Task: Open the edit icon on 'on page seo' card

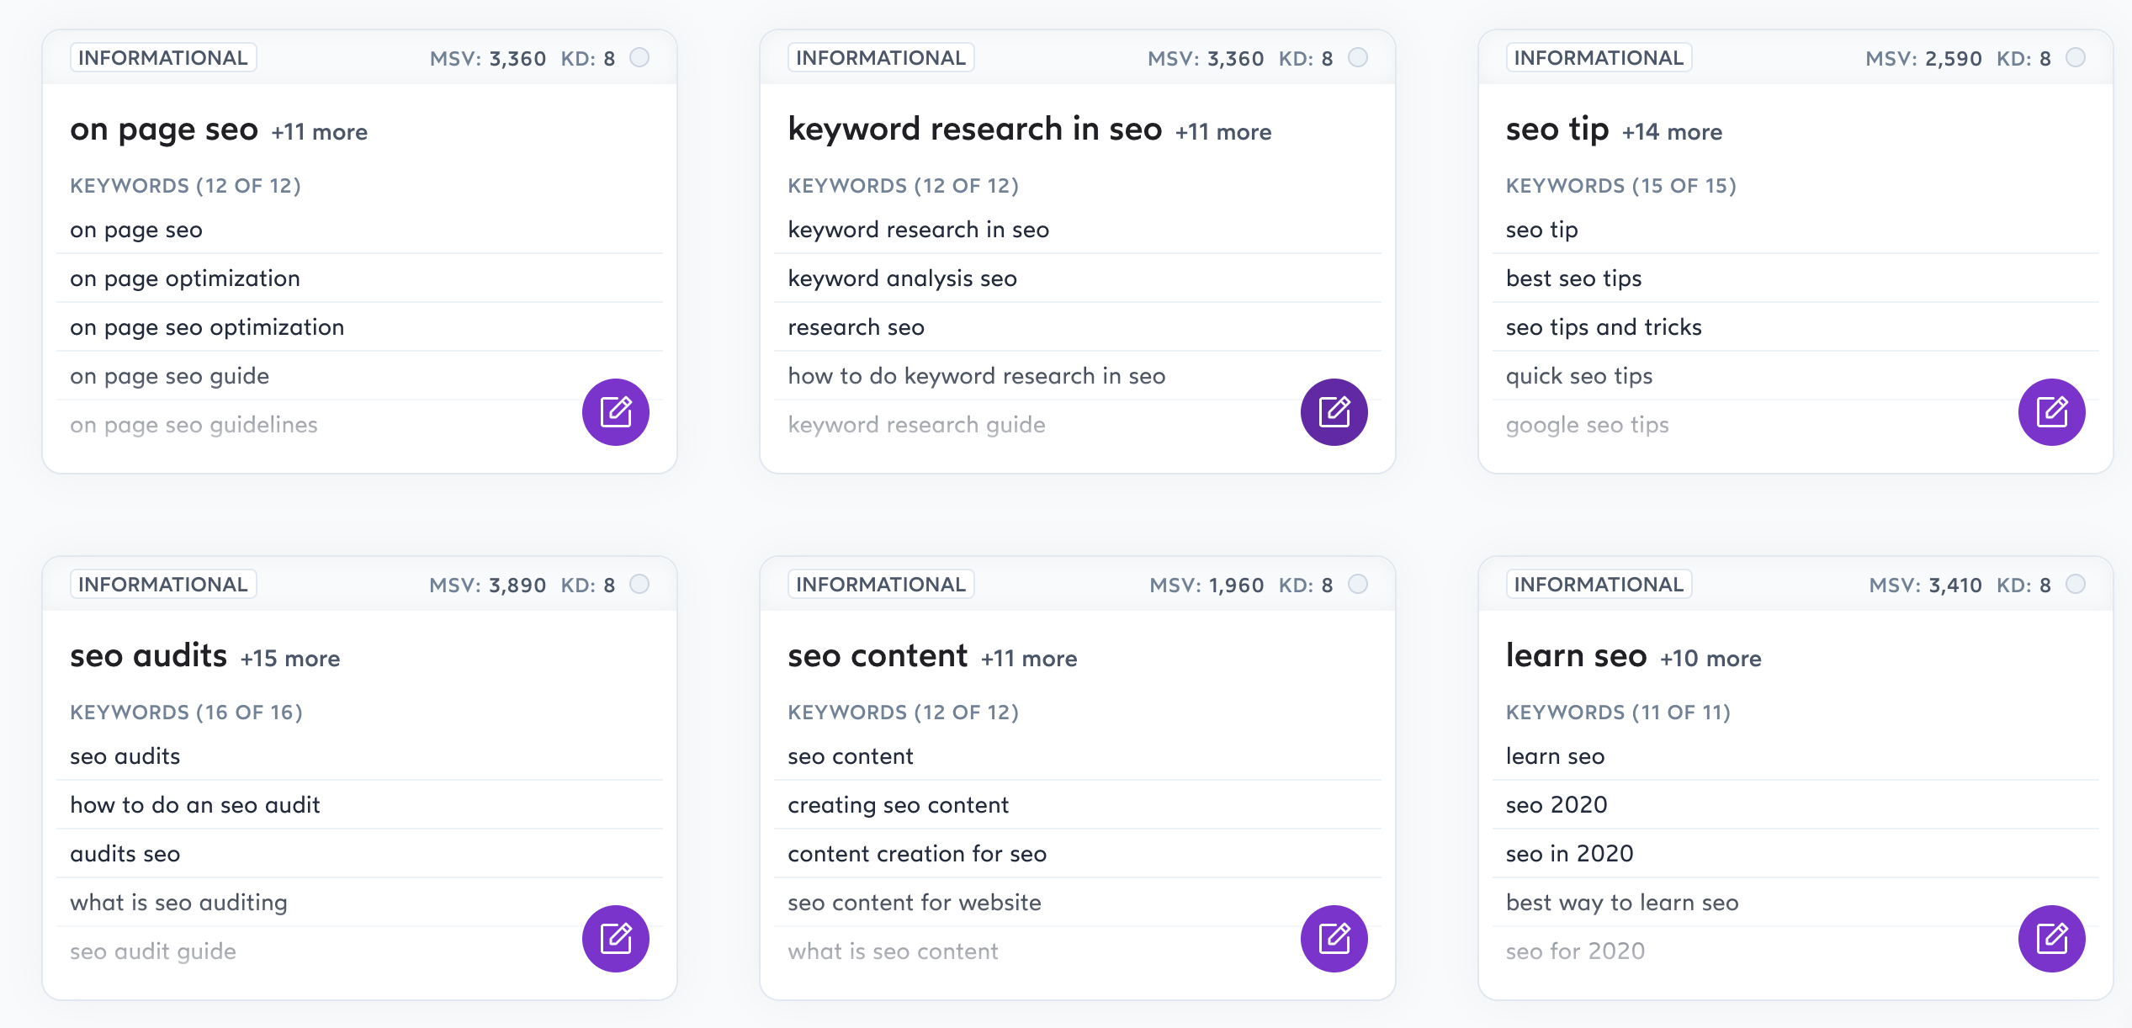Action: pos(616,412)
